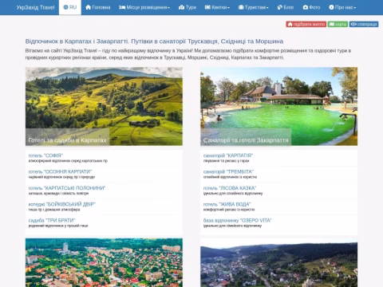Open the Фото menu item

311,7
